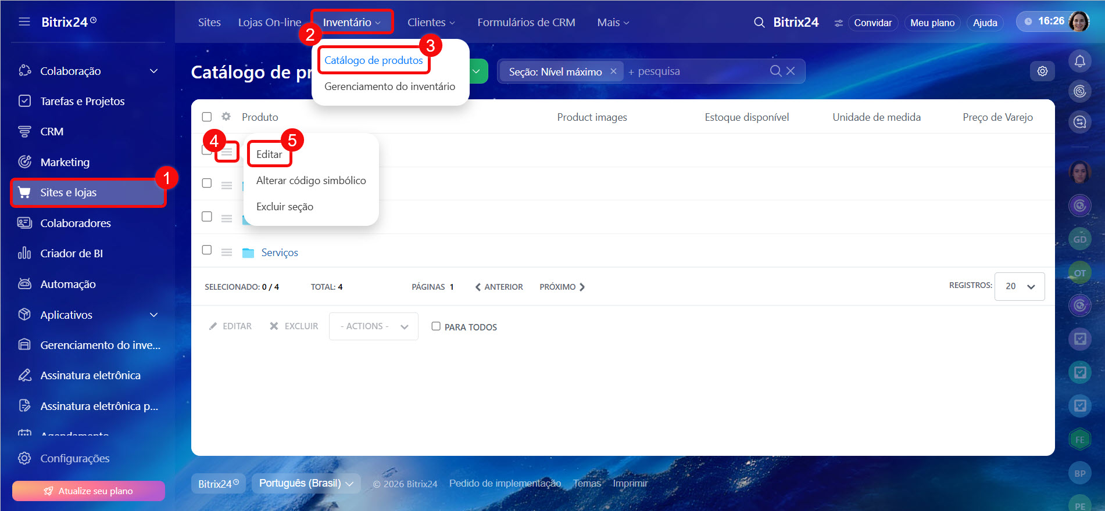Click the Convidar button
The image size is (1105, 511).
coord(872,23)
